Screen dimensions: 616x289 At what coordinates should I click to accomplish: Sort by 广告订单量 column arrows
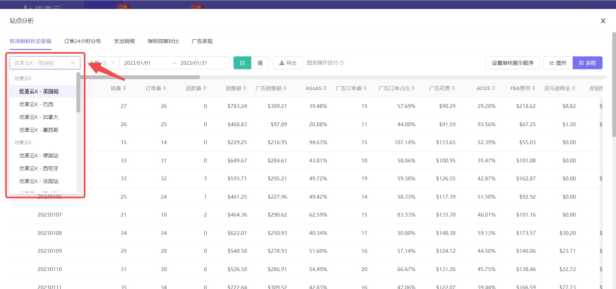pyautogui.click(x=365, y=88)
